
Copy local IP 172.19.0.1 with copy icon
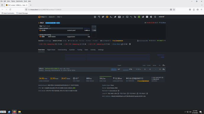pyautogui.click(x=137, y=93)
